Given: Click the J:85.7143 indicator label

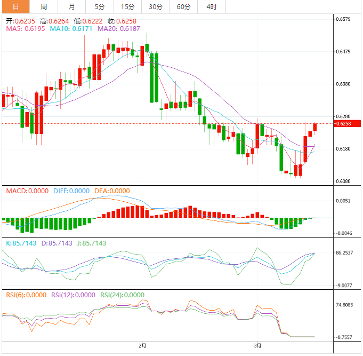Looking at the screenshot, I should click(92, 243).
